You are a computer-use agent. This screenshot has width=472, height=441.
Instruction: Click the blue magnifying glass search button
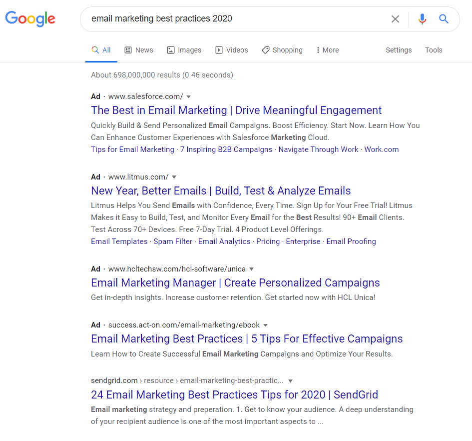tap(444, 19)
